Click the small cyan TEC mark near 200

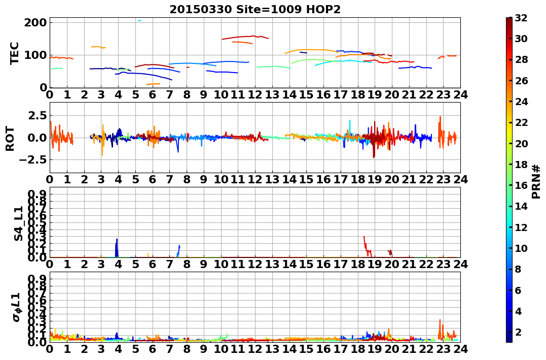139,21
